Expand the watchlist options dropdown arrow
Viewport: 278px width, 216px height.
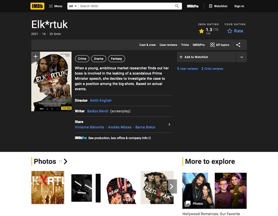point(242,57)
